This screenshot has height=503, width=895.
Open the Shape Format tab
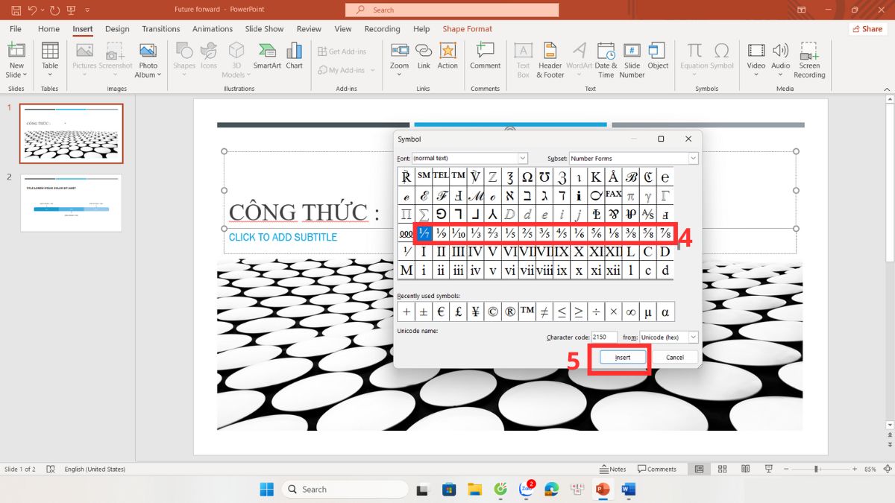coord(468,29)
